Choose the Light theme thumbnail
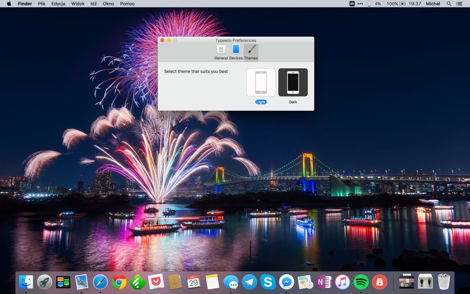Image resolution: width=470 pixels, height=294 pixels. (x=261, y=82)
